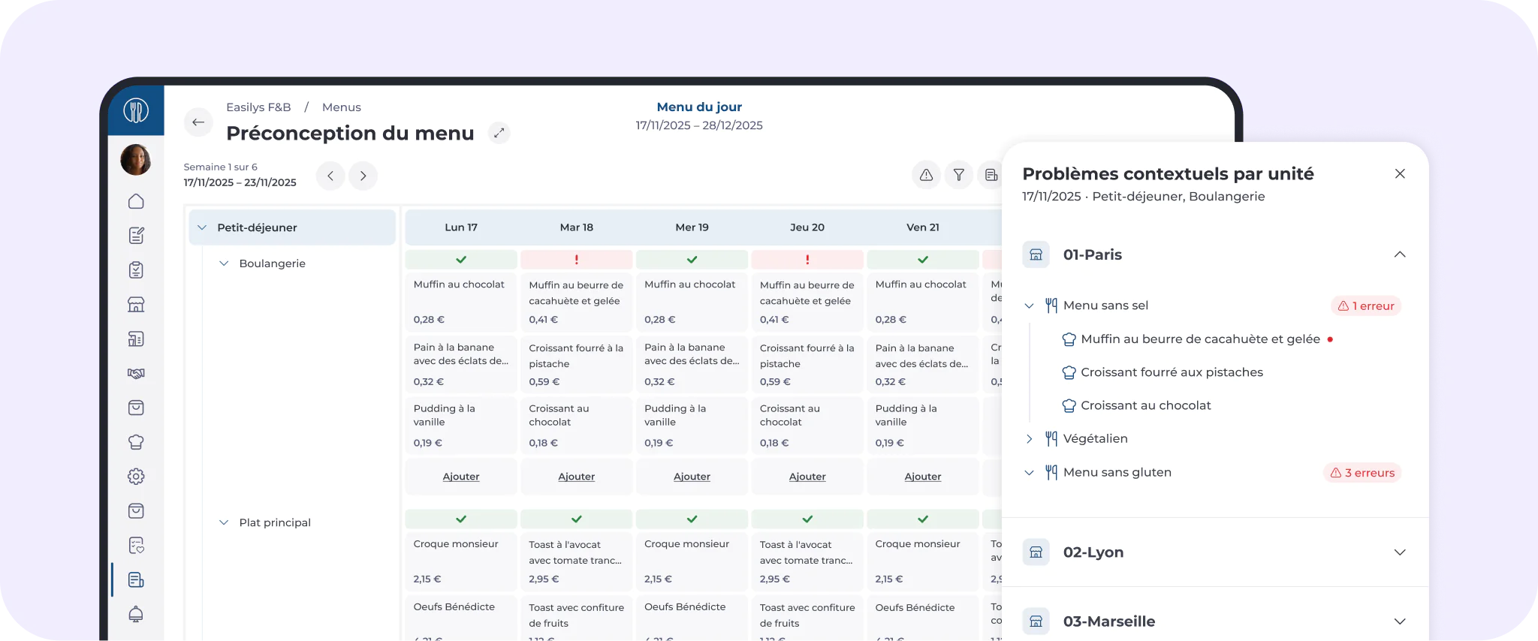This screenshot has height=641, width=1538.
Task: Click Mar 18 Boulangerie red error status
Action: coord(577,260)
